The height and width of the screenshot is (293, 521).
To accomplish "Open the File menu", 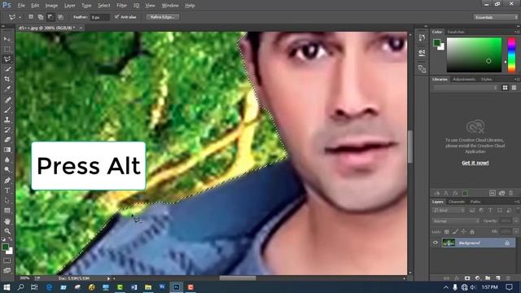I will (x=21, y=6).
